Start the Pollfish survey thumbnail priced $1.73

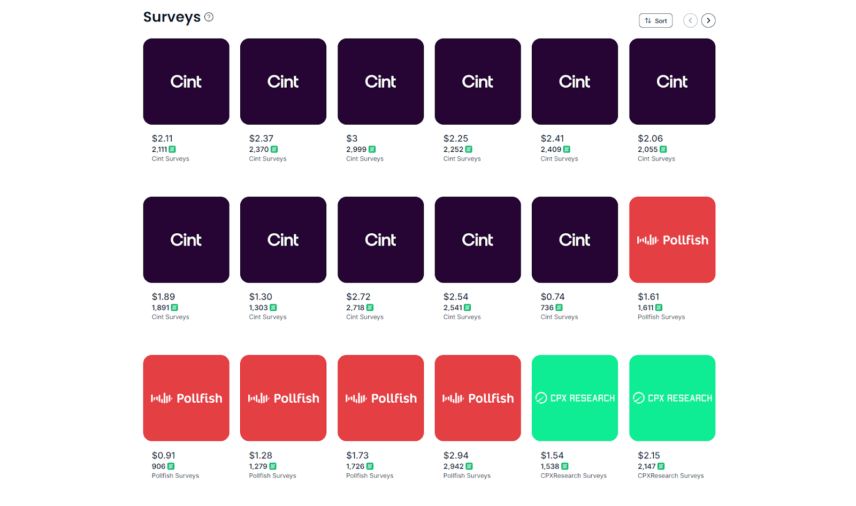(380, 398)
